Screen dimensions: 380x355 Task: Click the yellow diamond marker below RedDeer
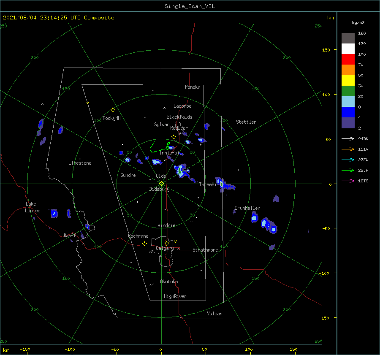(174, 137)
